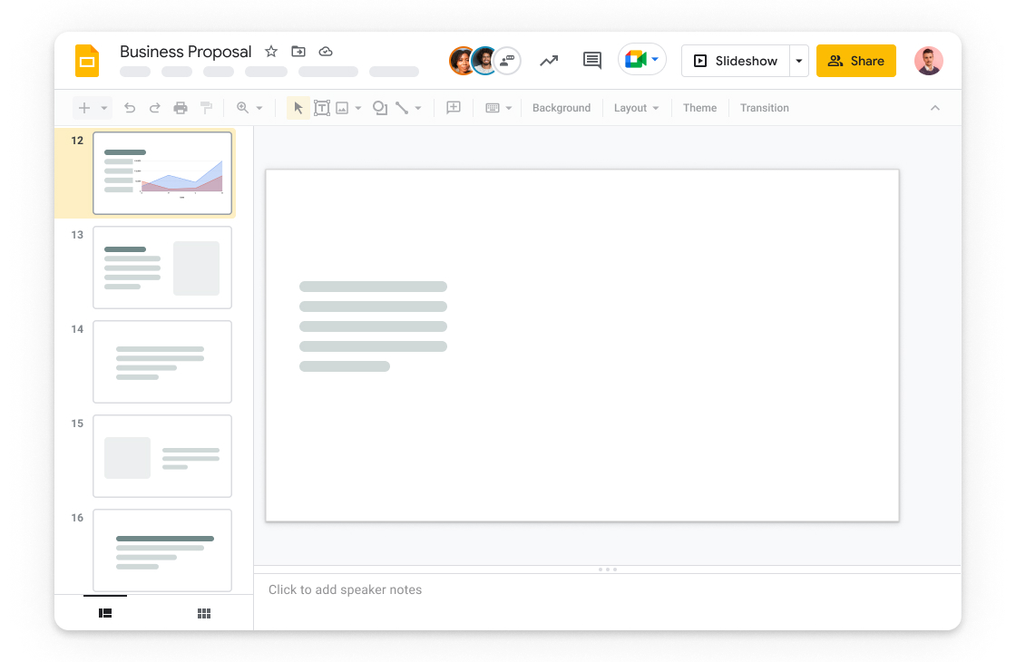The image size is (1016, 662).
Task: Redo the last action
Action: (x=155, y=107)
